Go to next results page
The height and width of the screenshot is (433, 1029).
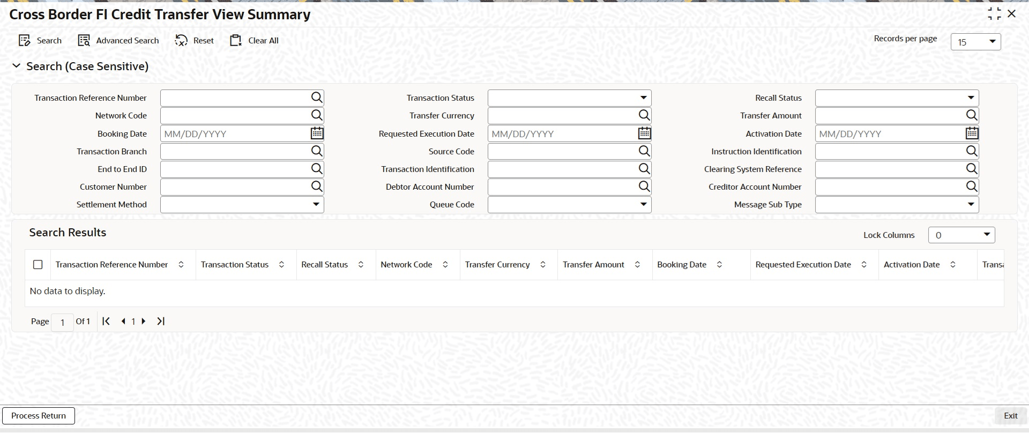tap(143, 321)
